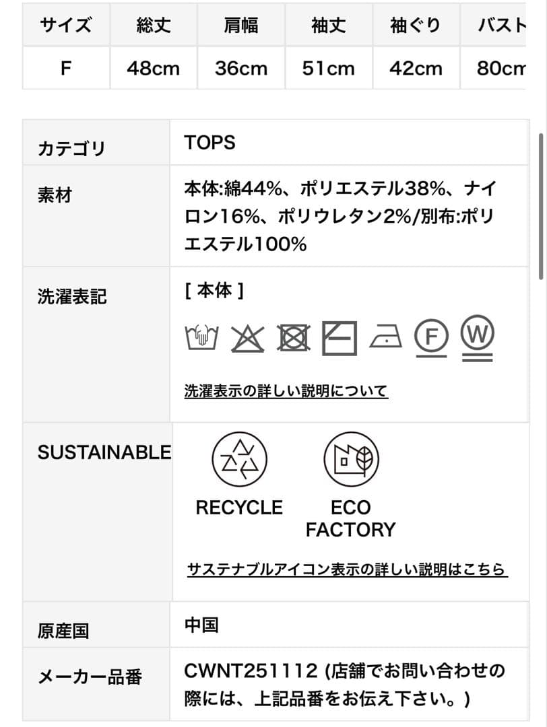Click the flat dry square icon
Image resolution: width=547 pixels, height=727 pixels.
coord(340,338)
